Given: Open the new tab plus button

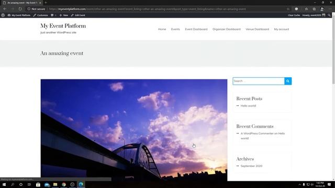Looking at the screenshot, I should (46, 3).
